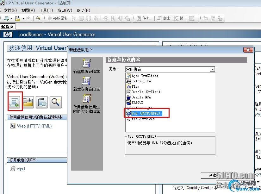Click the 创建 create button
261x194 pixels.
click(212, 175)
